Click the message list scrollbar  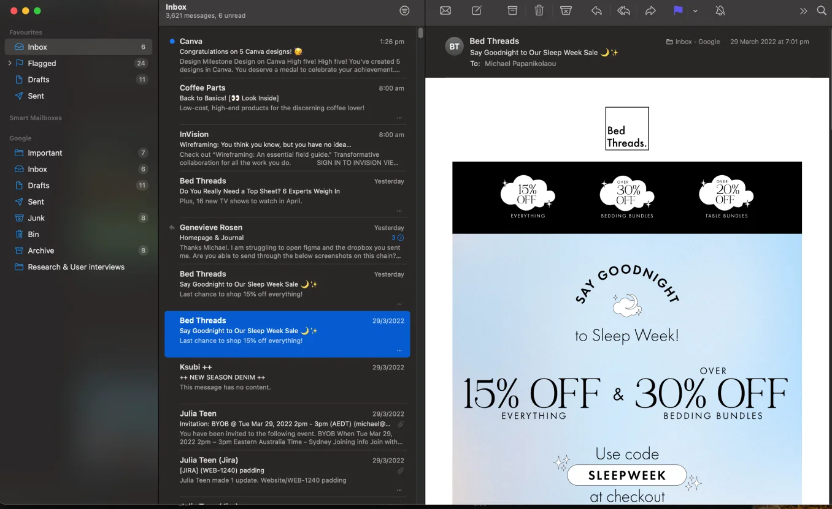click(420, 33)
